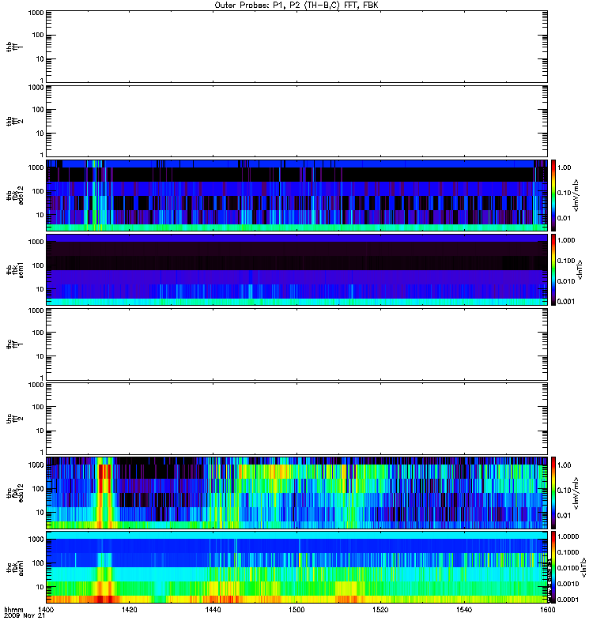Click the 'thb fbk scm1' vertical axis title
Screen dimensions: 593x632
[x=15, y=270]
